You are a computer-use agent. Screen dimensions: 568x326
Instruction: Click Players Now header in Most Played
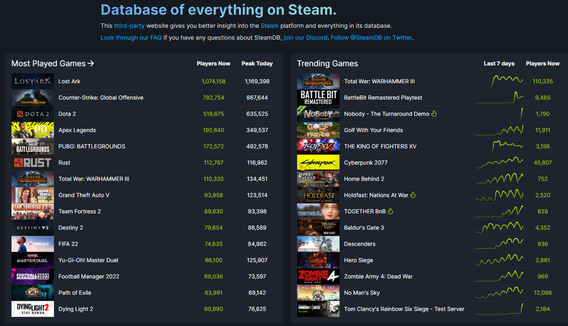tap(213, 63)
